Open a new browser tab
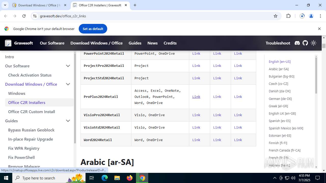This screenshot has width=326, height=183. [x=135, y=5]
